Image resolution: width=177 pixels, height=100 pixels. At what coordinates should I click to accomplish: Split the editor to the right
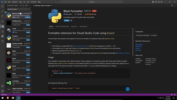[x=172, y=6]
